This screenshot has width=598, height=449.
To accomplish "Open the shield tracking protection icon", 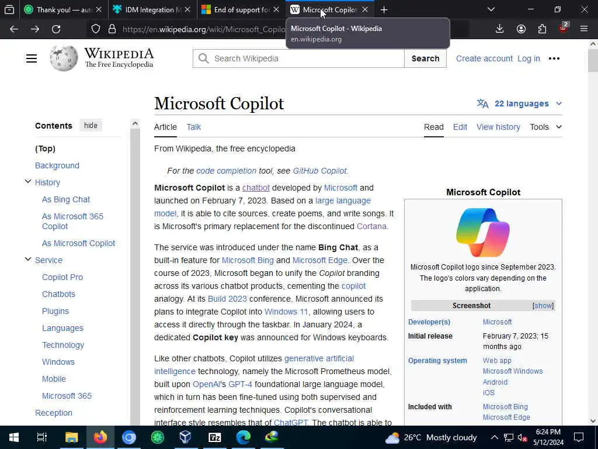I will point(96,29).
